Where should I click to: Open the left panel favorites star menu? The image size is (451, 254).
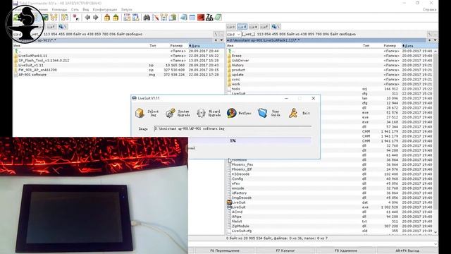click(216, 40)
